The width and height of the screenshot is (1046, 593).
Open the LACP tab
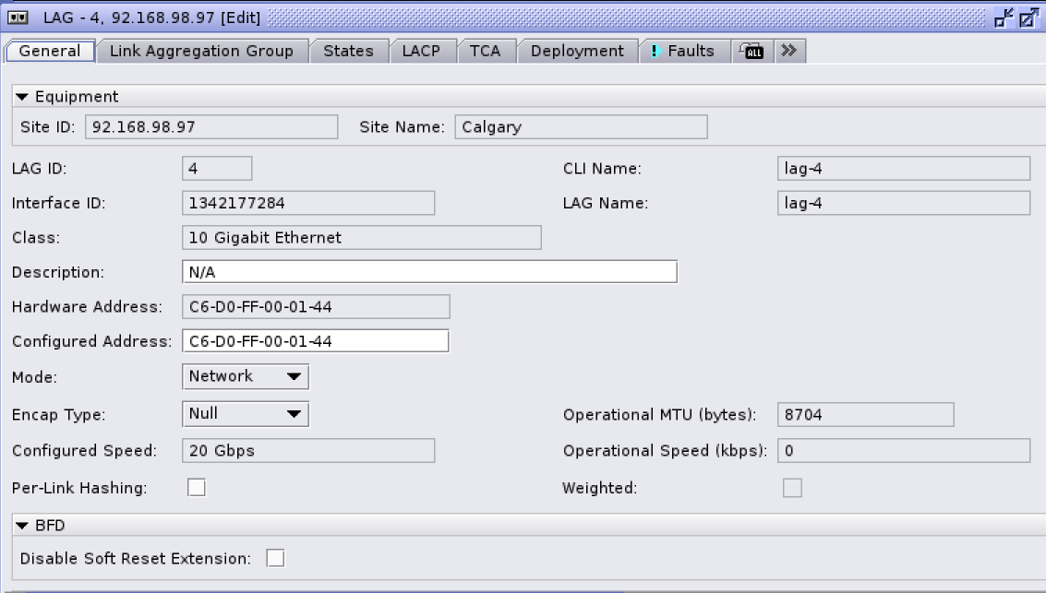point(421,51)
